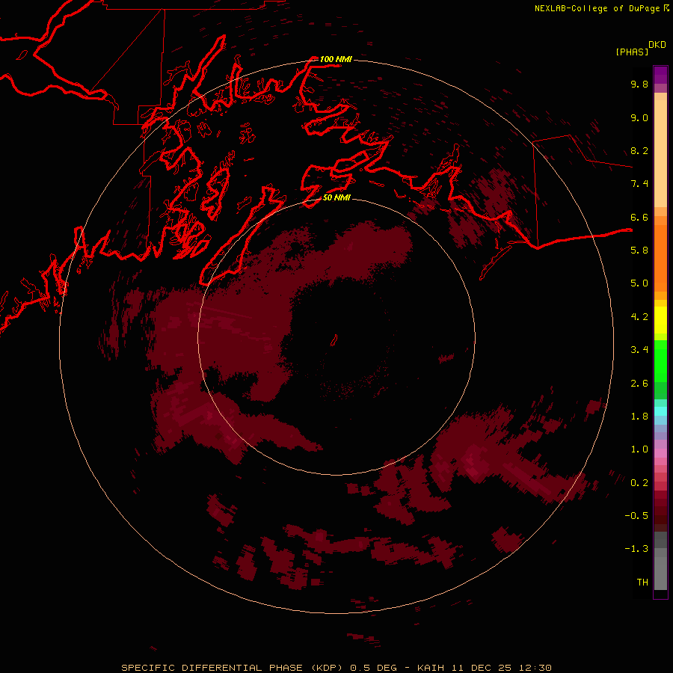This screenshot has height=673, width=673.
Task: Click the 8.2 value on the color scale
Action: [x=639, y=150]
